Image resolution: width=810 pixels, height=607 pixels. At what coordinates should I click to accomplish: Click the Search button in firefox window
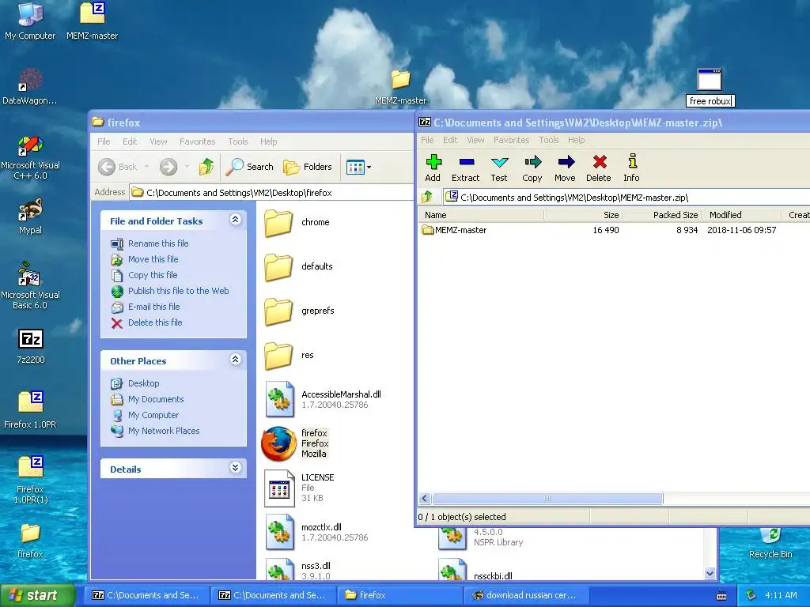point(250,167)
